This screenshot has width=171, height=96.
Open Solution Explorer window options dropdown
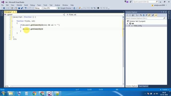(x=161, y=12)
